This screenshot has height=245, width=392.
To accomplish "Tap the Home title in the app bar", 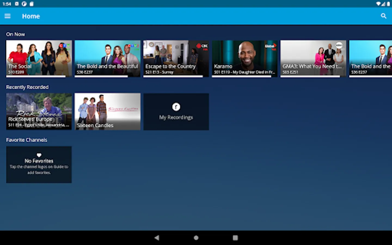I will click(x=31, y=16).
